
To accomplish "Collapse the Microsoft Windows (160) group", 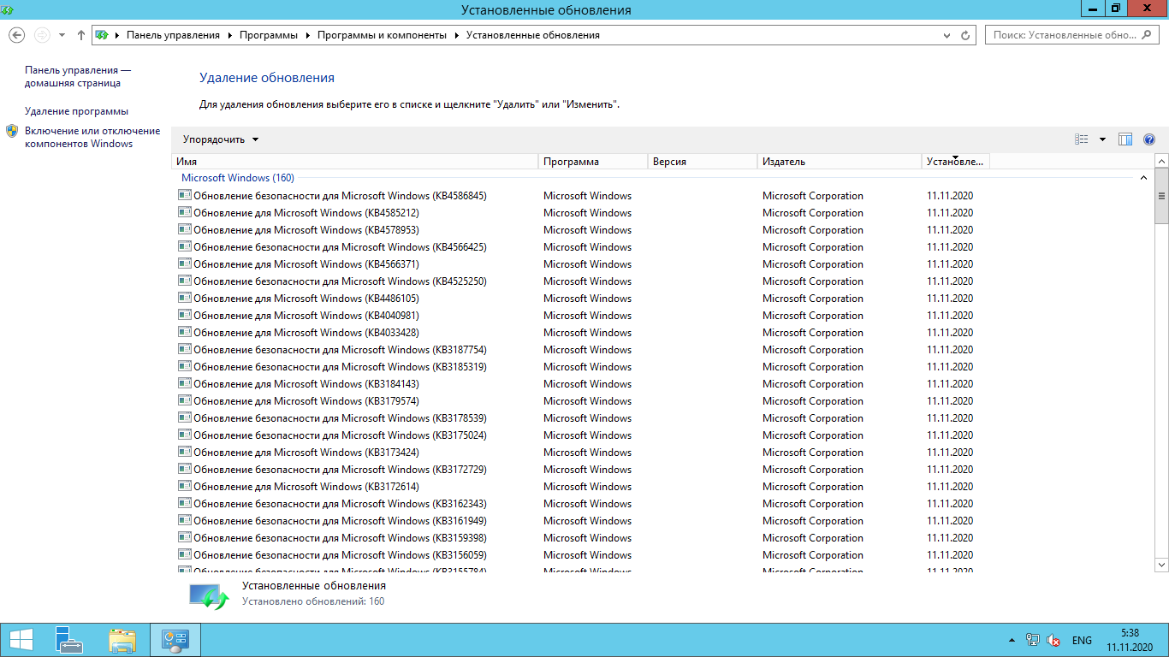I will point(1143,178).
